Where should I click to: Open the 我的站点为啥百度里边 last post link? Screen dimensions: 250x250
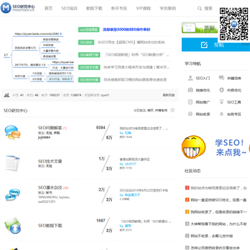[144, 128]
